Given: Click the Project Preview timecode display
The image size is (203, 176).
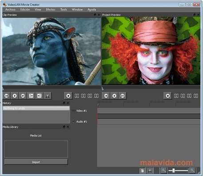Looking at the screenshot, I should [x=186, y=96].
